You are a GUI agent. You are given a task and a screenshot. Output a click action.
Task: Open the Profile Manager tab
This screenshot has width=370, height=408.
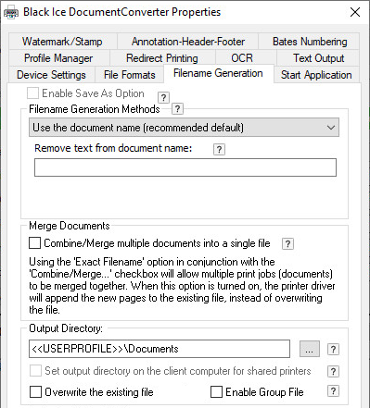(x=58, y=58)
